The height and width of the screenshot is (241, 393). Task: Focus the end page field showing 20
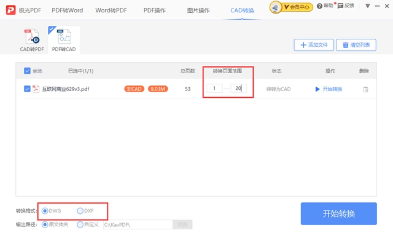click(238, 88)
